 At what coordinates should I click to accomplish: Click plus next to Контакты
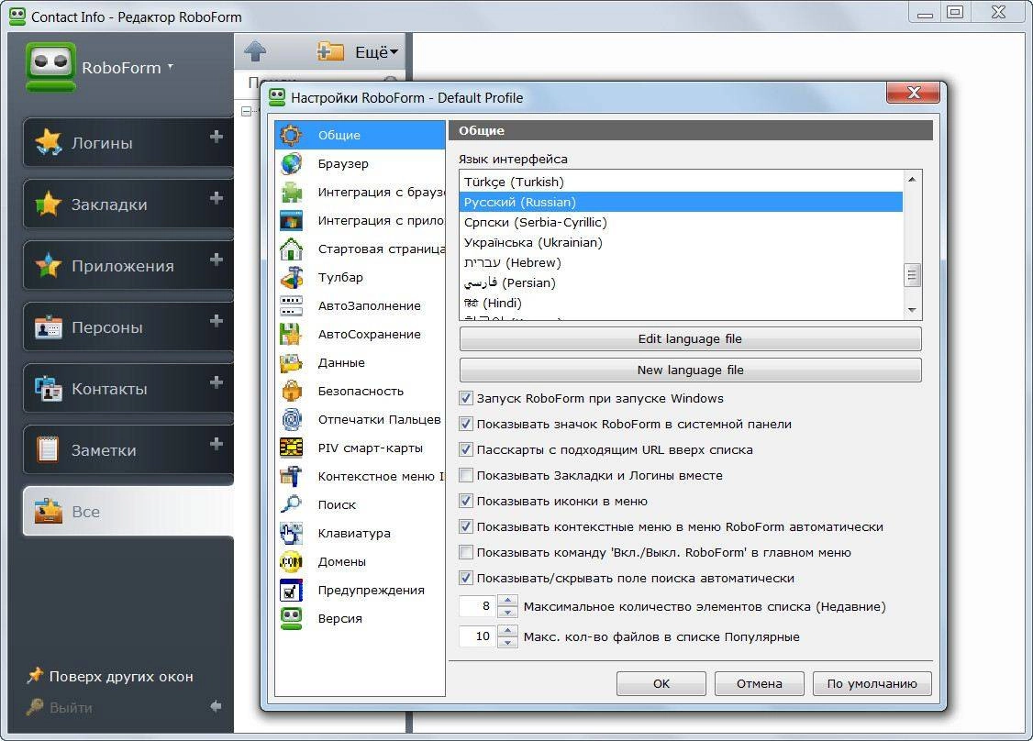[x=217, y=382]
